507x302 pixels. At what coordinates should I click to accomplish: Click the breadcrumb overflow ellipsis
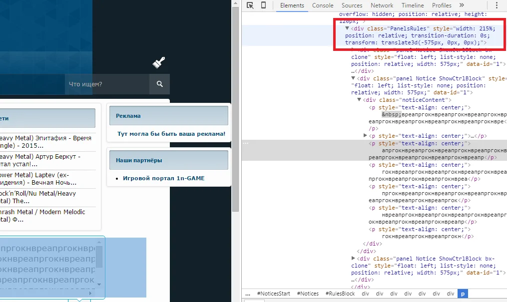[x=248, y=294]
